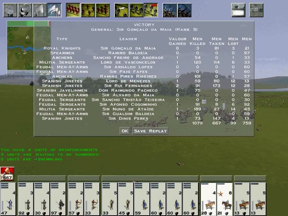The image size is (288, 216).
Task: Select the cavalry unit card with 28 men
Action: pyautogui.click(x=208, y=199)
